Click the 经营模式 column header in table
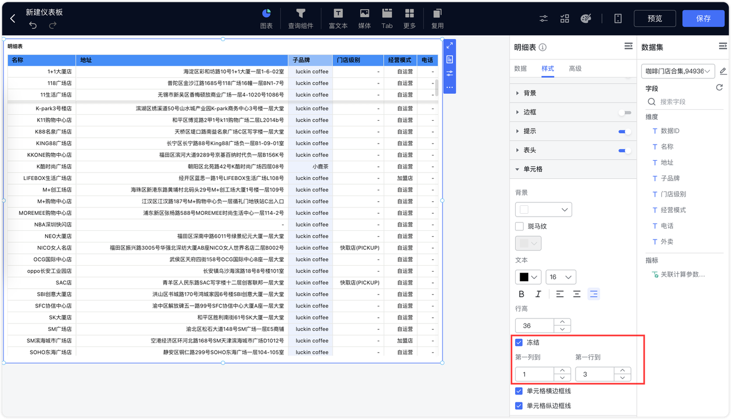The width and height of the screenshot is (731, 419). (400, 60)
